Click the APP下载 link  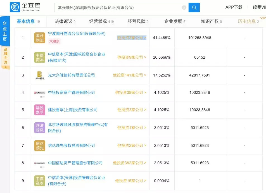click(x=234, y=7)
